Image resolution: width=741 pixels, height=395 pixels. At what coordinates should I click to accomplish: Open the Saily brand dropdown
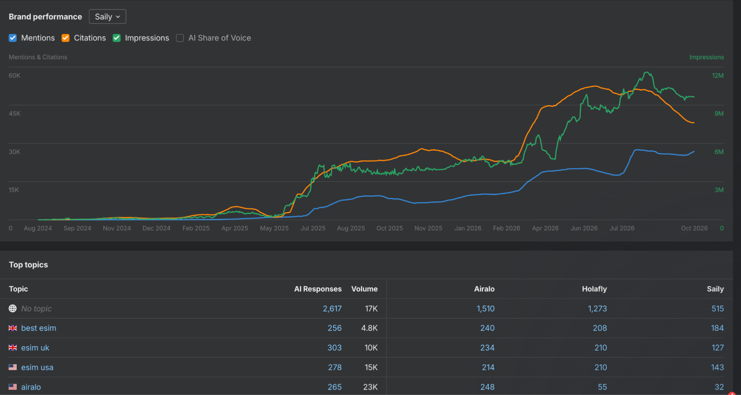click(107, 17)
